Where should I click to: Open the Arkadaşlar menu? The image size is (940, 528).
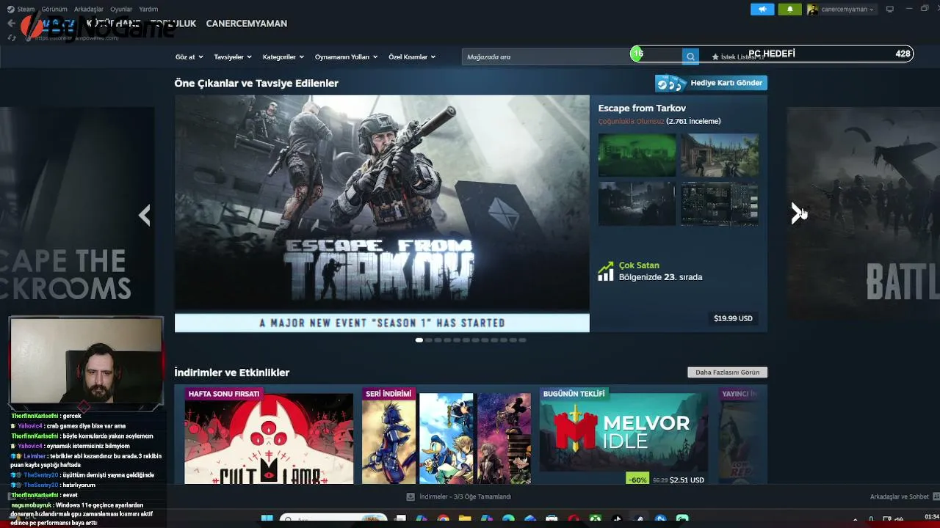coord(89,10)
